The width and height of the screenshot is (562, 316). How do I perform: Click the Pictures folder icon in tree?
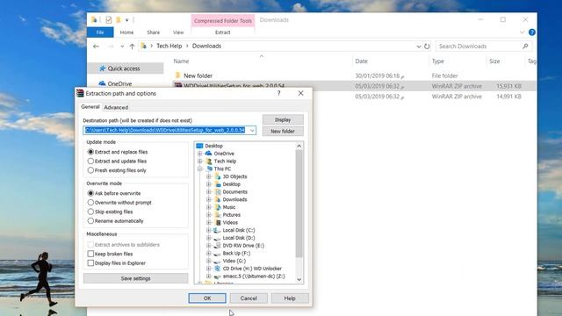tap(218, 214)
